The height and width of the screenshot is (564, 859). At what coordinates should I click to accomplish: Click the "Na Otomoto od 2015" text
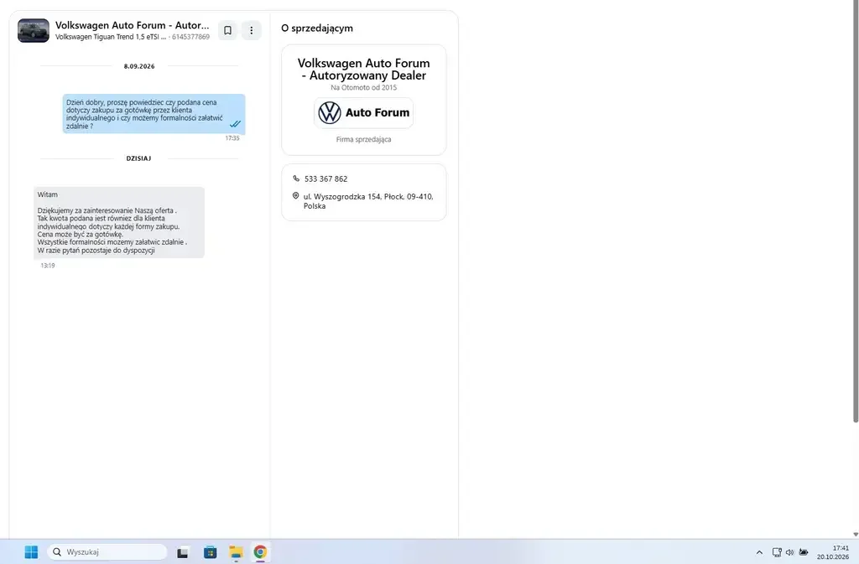click(x=364, y=87)
